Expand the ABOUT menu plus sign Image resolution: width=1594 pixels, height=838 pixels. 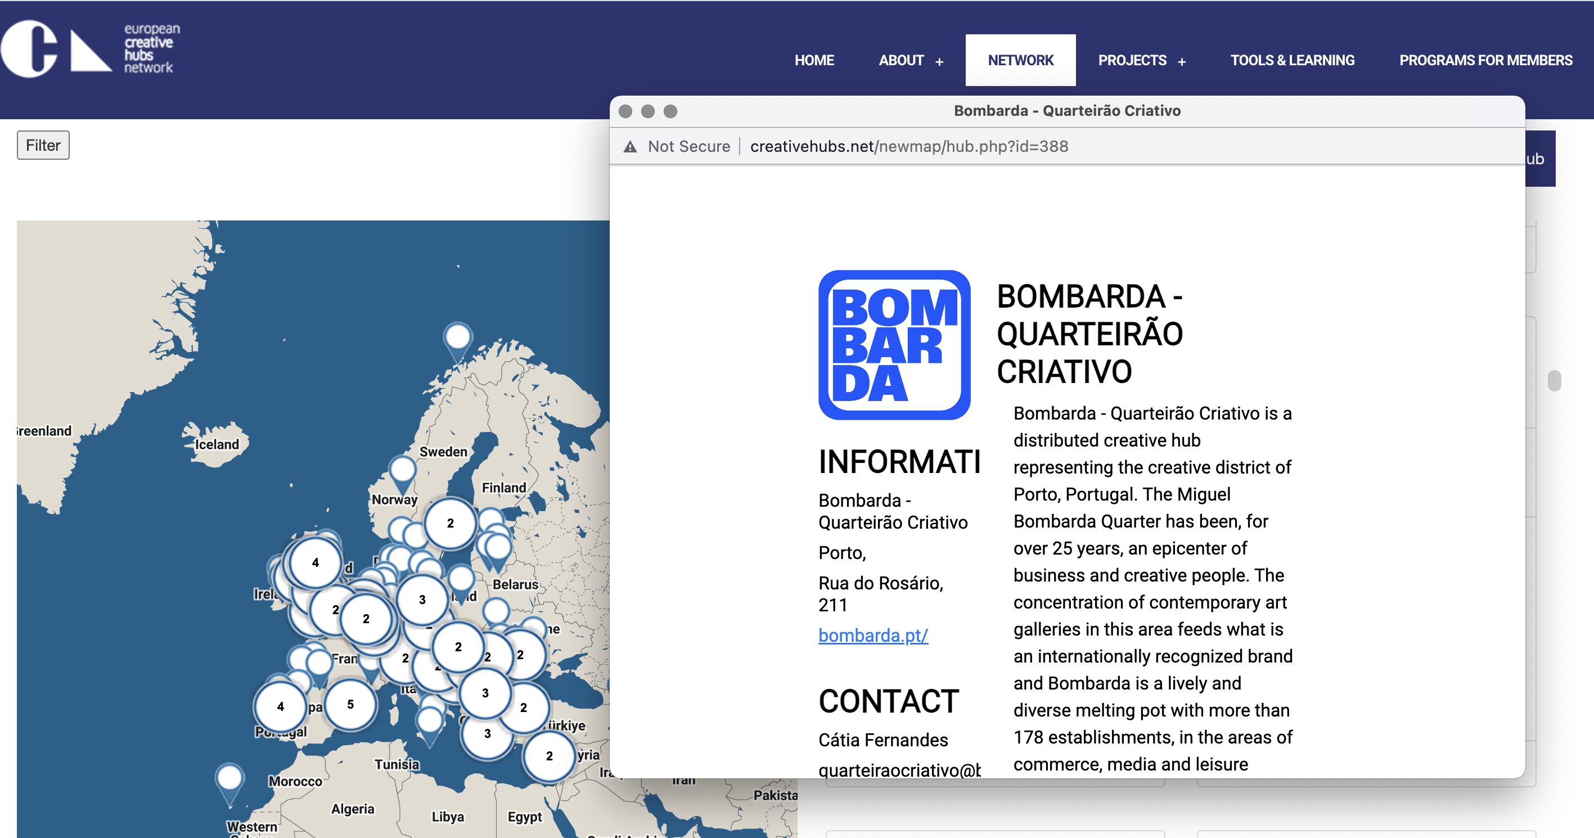[939, 62]
